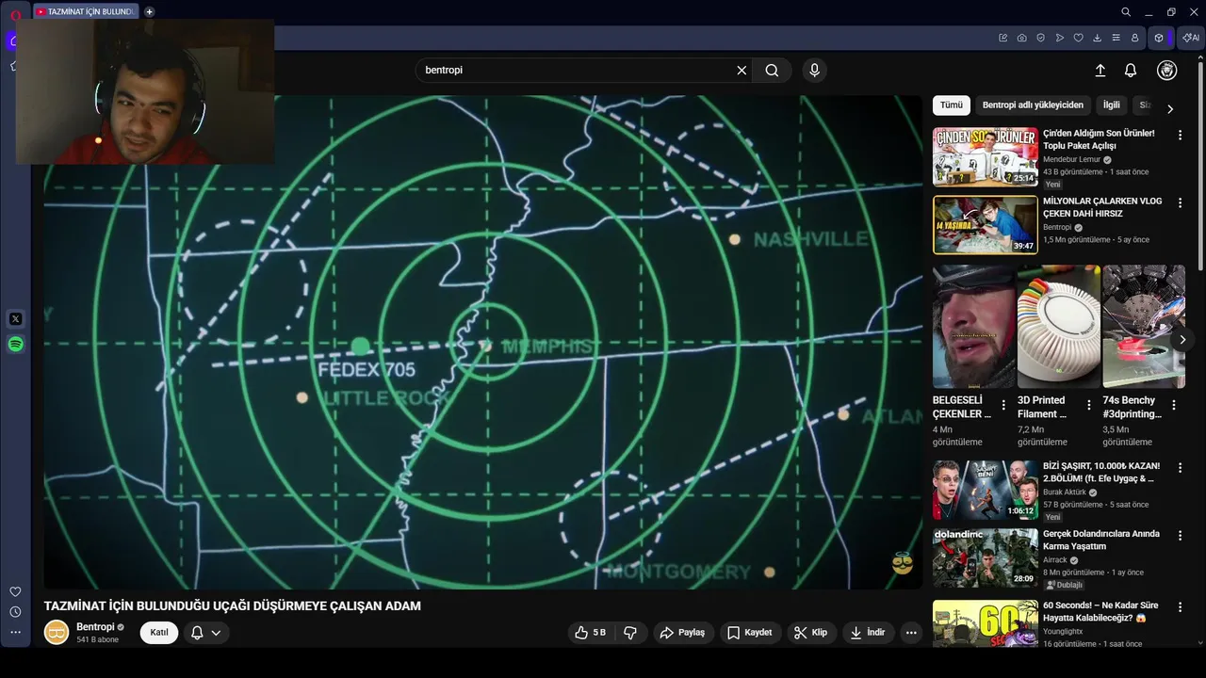
Task: Start voice search with microphone icon
Action: (814, 70)
